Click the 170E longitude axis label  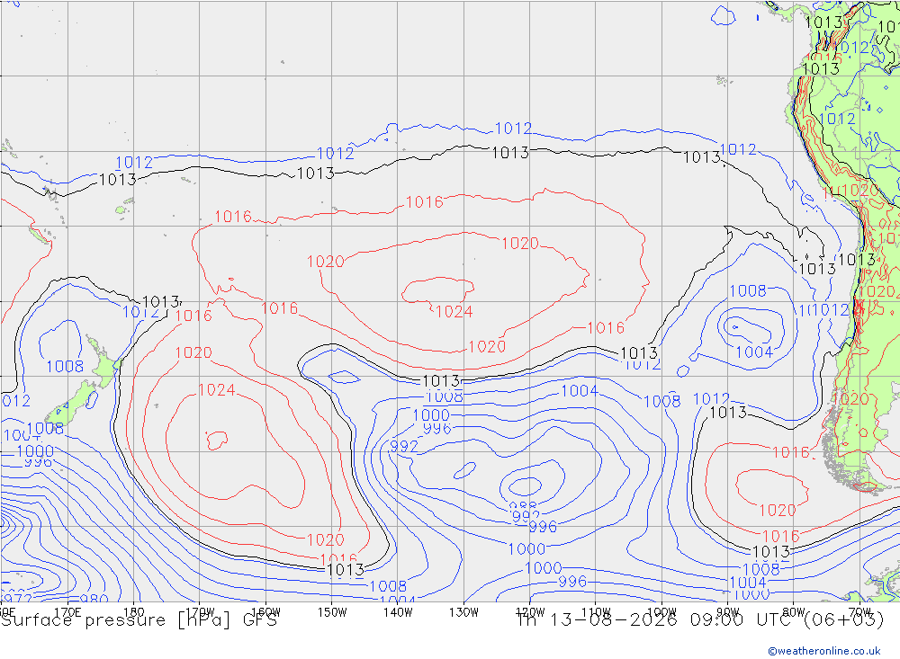pyautogui.click(x=67, y=612)
